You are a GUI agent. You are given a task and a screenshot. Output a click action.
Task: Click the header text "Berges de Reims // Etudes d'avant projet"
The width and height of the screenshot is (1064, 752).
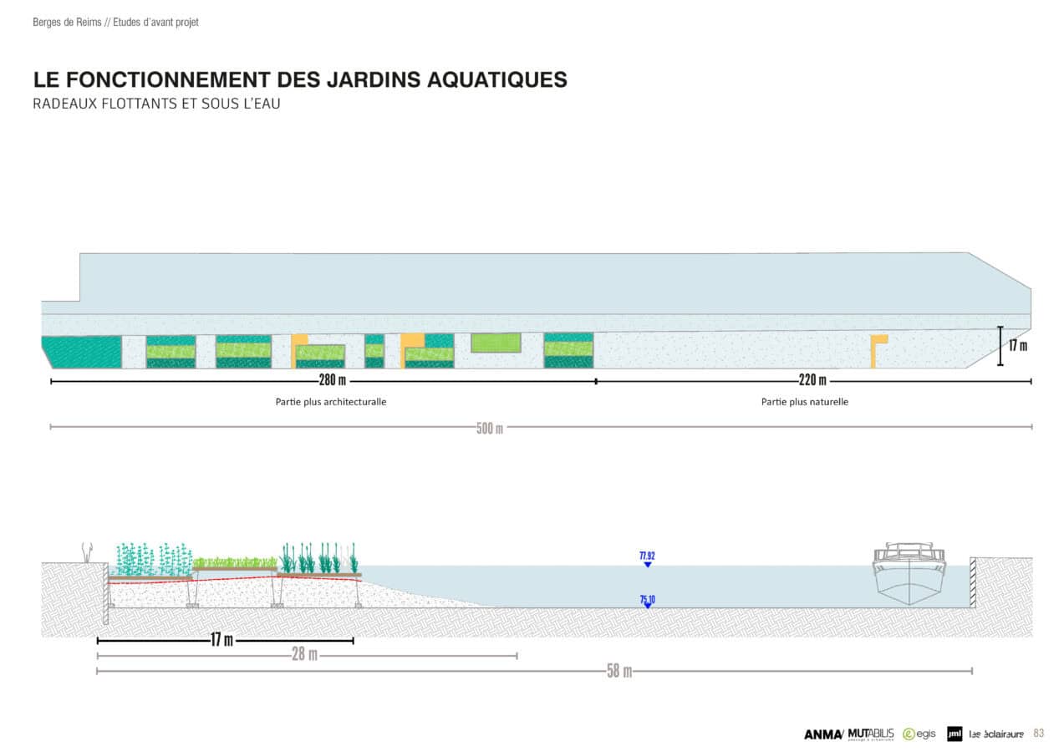click(115, 23)
